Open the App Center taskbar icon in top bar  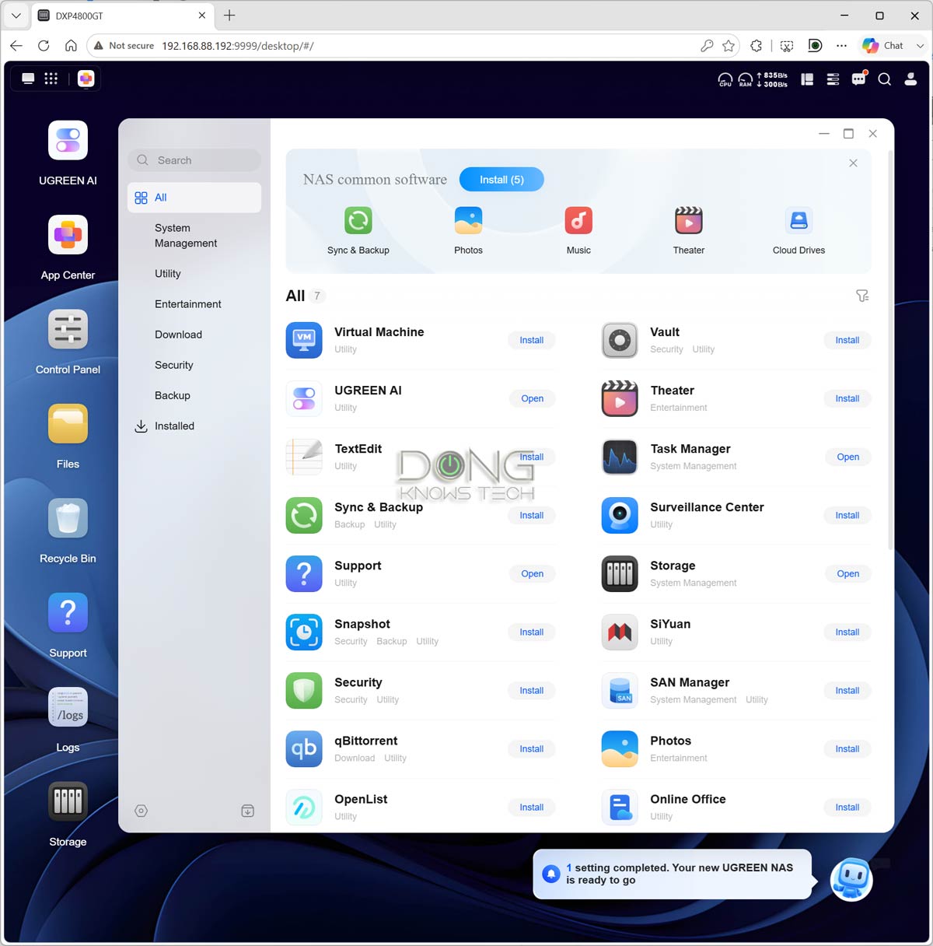(86, 79)
